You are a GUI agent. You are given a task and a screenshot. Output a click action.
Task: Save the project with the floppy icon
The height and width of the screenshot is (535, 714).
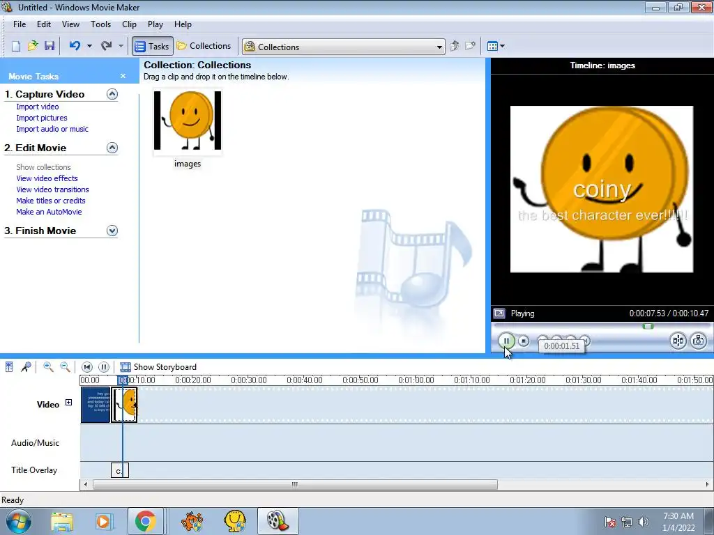pyautogui.click(x=50, y=46)
